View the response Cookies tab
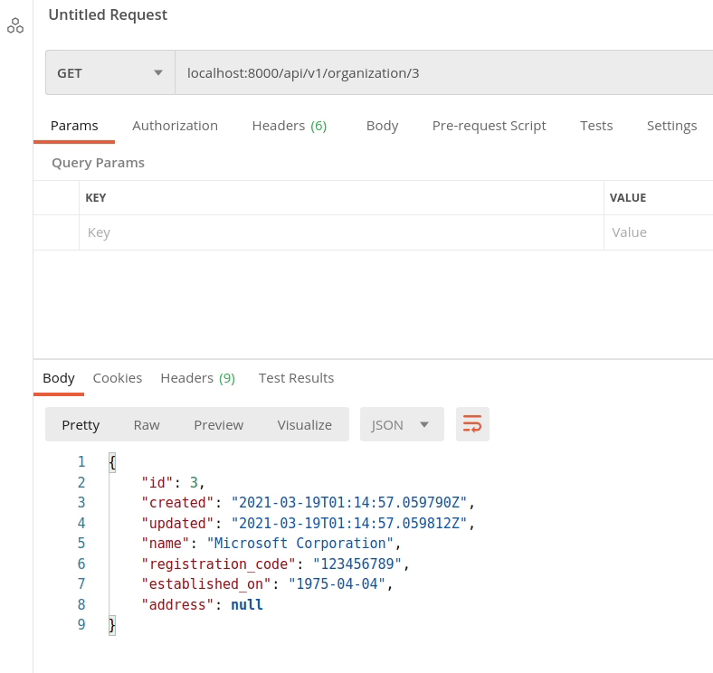 [118, 378]
